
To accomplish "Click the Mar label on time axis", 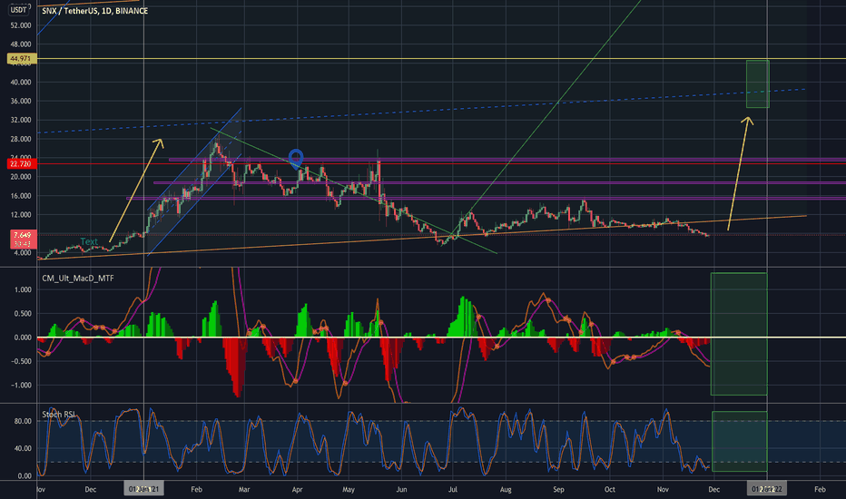I will pyautogui.click(x=244, y=489).
